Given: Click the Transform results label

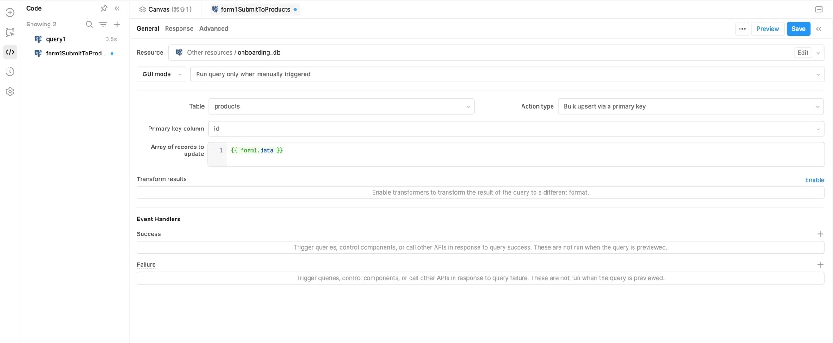Looking at the screenshot, I should pyautogui.click(x=162, y=179).
